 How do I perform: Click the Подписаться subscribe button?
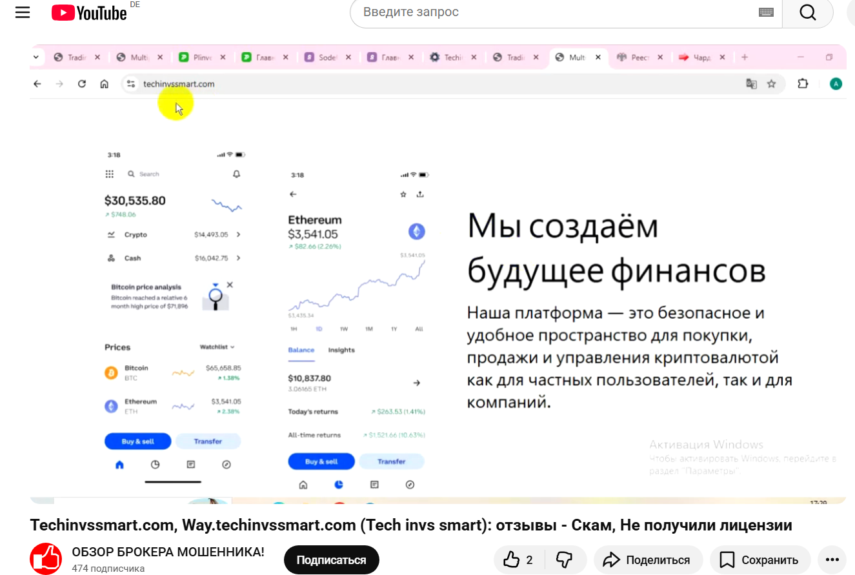click(x=332, y=560)
